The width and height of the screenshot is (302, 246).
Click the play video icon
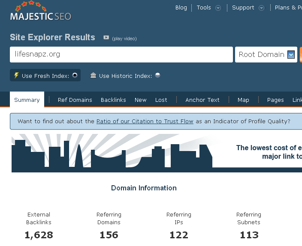(x=106, y=38)
